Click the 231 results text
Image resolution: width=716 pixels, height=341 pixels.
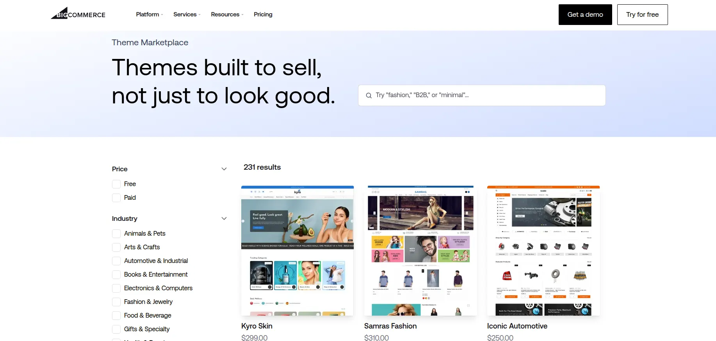point(262,167)
